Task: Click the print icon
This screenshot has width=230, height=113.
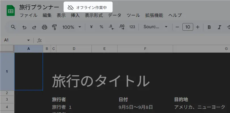Action: [44, 27]
